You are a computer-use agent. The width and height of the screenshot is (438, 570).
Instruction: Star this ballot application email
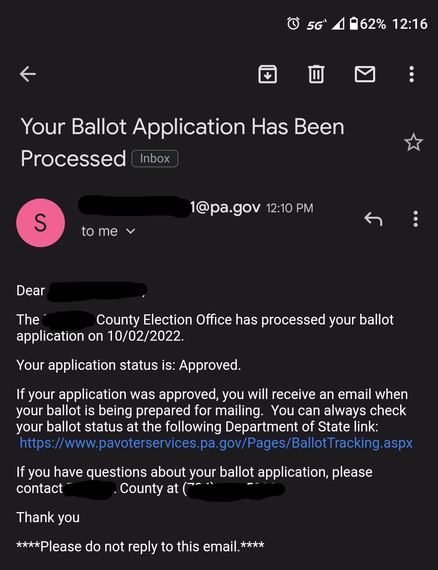pos(413,143)
